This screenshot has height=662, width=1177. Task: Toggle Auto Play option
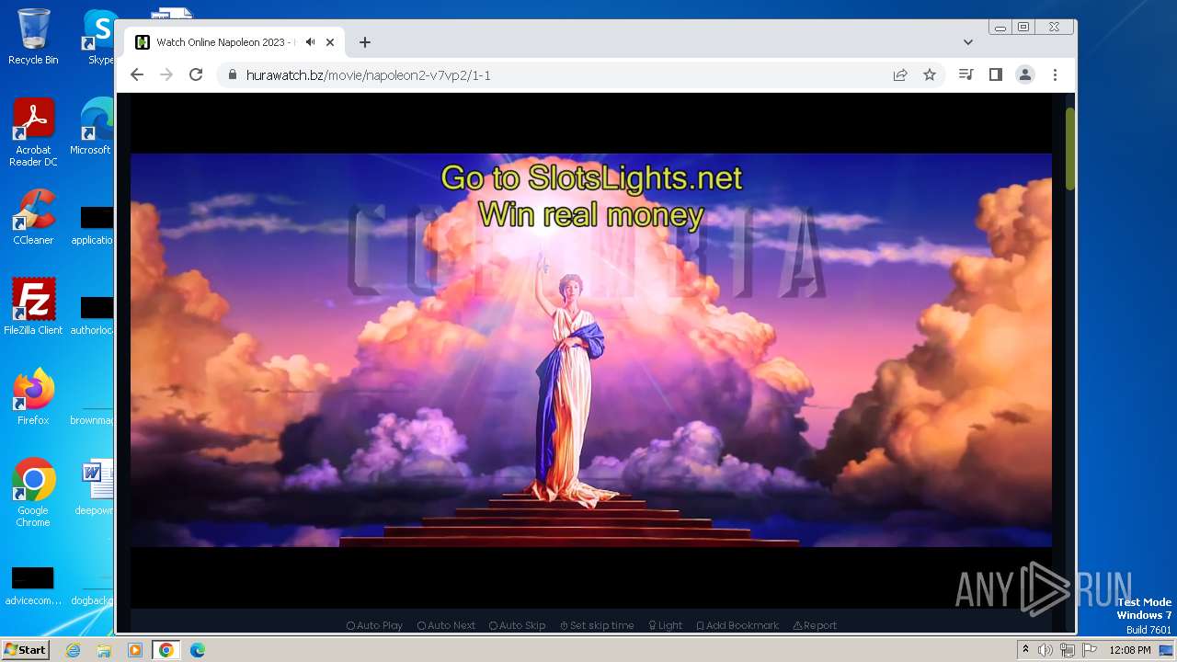click(x=374, y=625)
